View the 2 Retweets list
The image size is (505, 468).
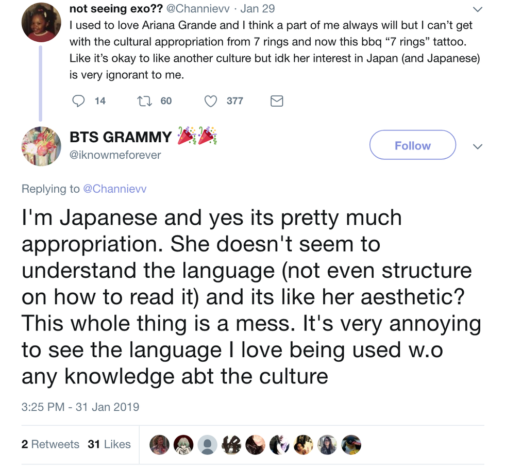[x=50, y=444]
